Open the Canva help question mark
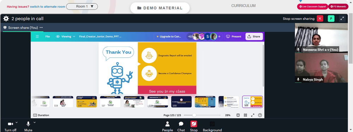The height and width of the screenshot is (132, 353). (x=260, y=115)
